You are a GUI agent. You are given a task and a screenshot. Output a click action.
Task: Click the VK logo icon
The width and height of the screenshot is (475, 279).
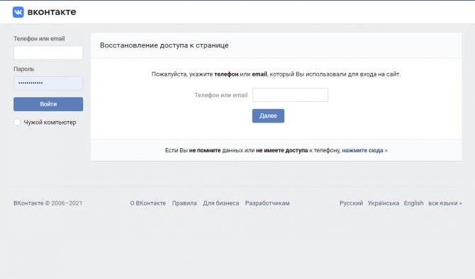click(18, 12)
